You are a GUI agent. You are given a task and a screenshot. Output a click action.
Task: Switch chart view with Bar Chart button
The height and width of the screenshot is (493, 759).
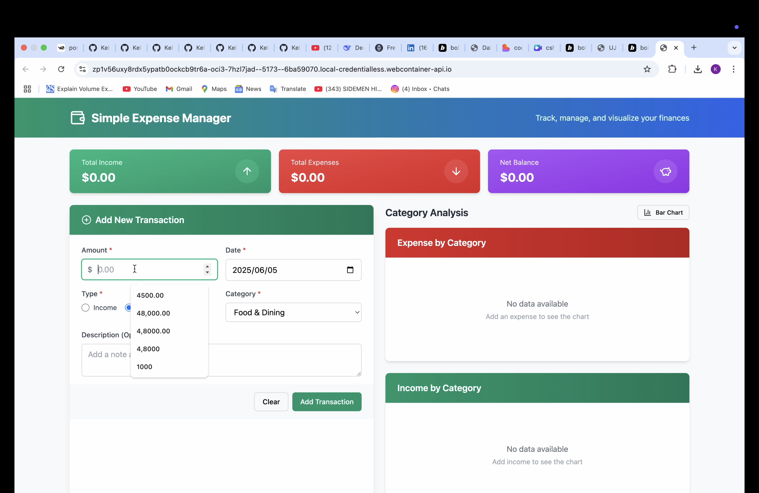(x=663, y=212)
